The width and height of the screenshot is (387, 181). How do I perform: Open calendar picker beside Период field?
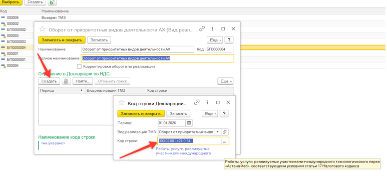pos(189,123)
